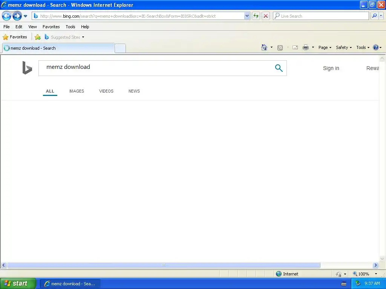The image size is (386, 289).
Task: Click the 9:37 AM system clock
Action: coord(372,284)
